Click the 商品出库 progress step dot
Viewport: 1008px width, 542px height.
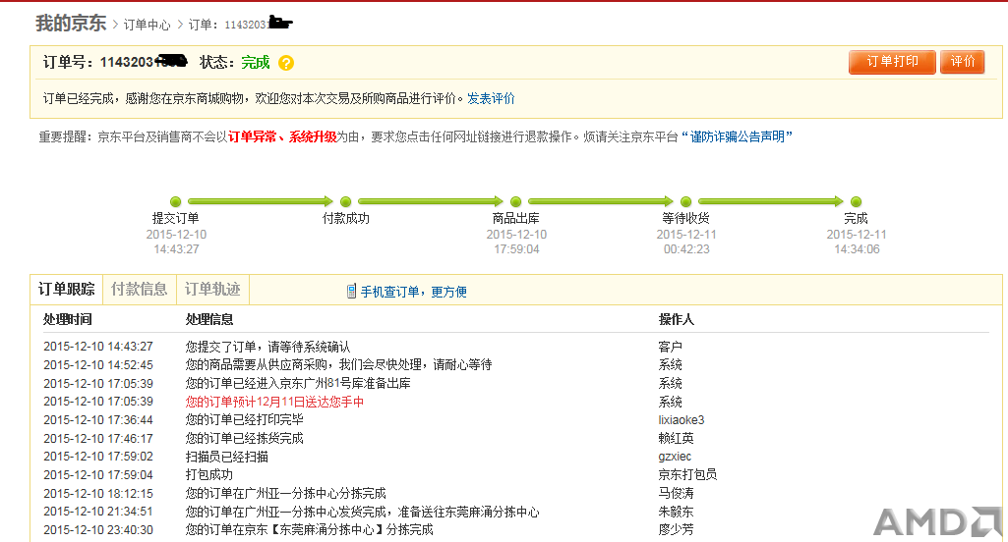[515, 201]
